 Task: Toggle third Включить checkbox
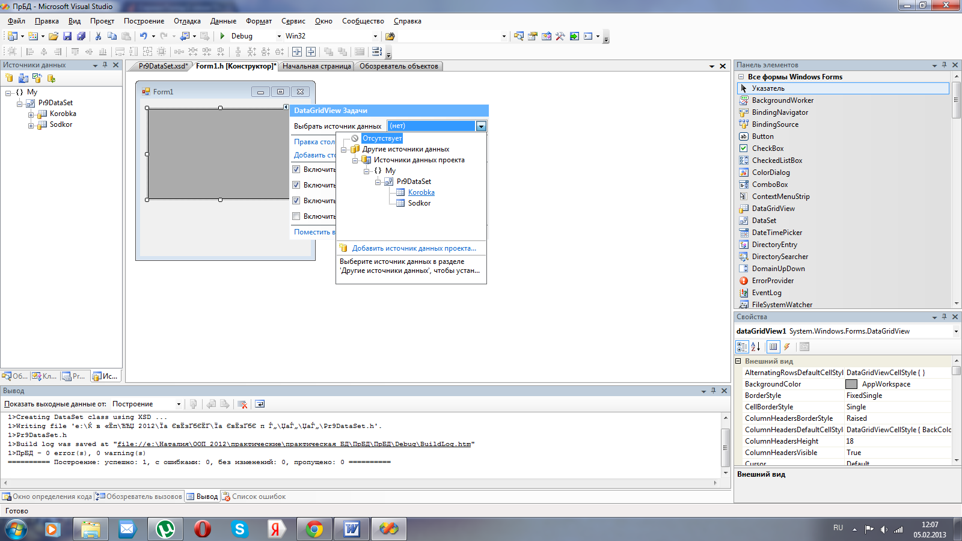point(296,201)
